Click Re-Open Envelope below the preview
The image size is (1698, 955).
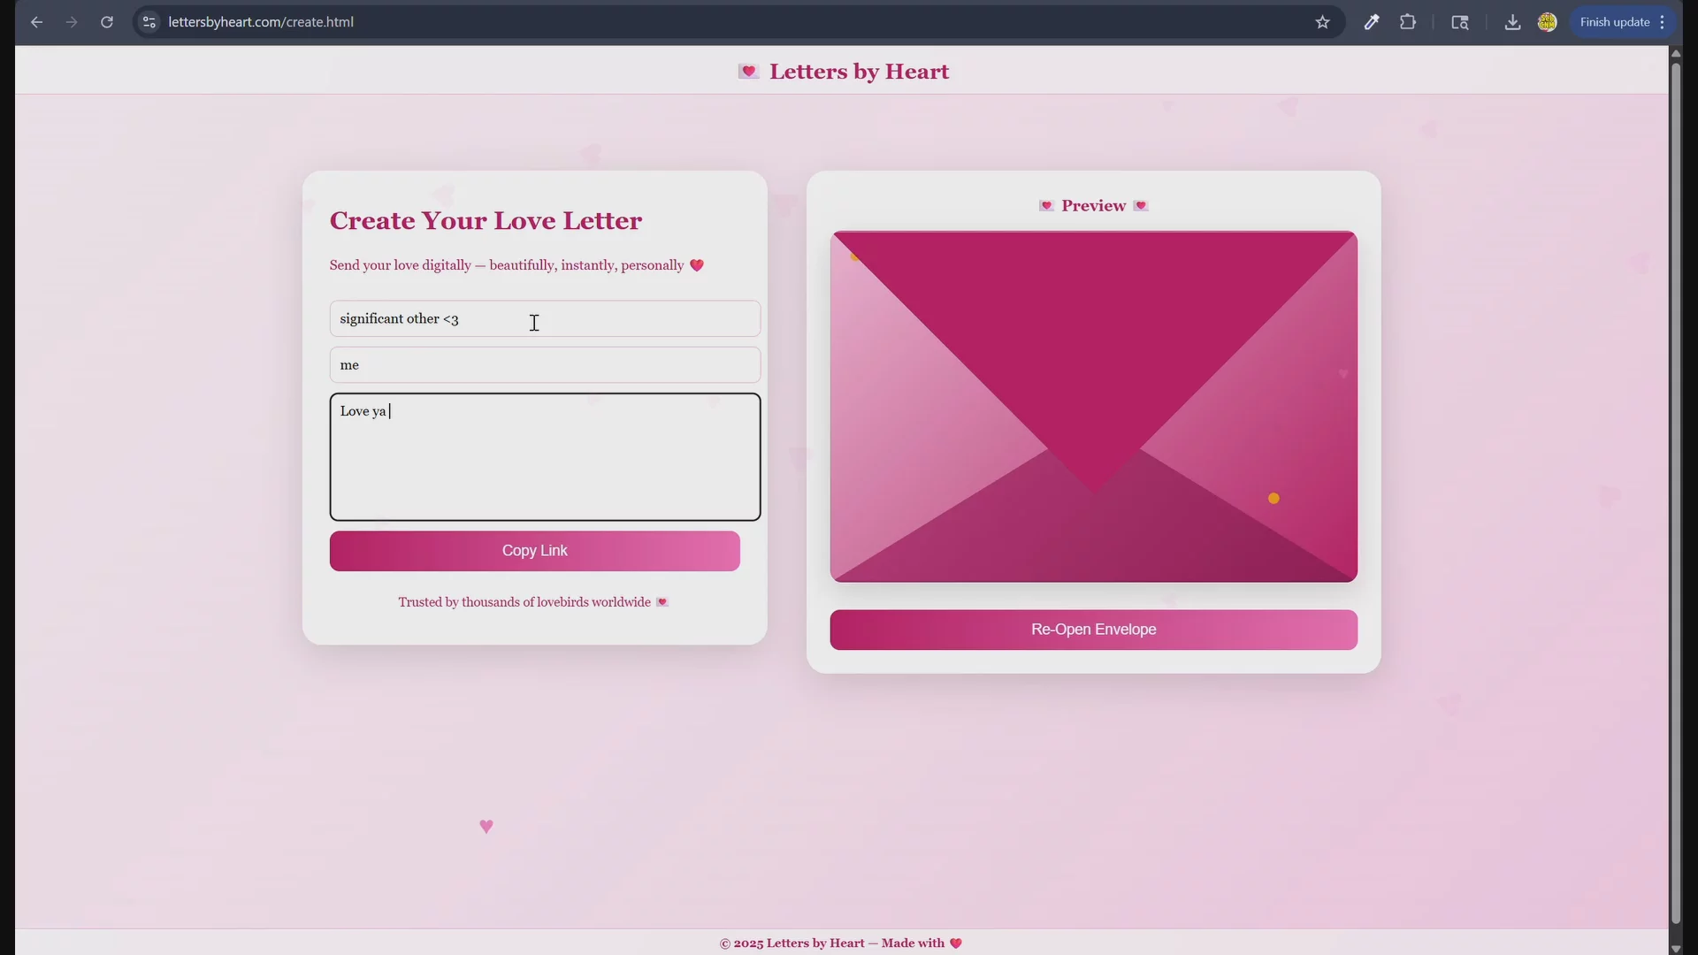1093,630
